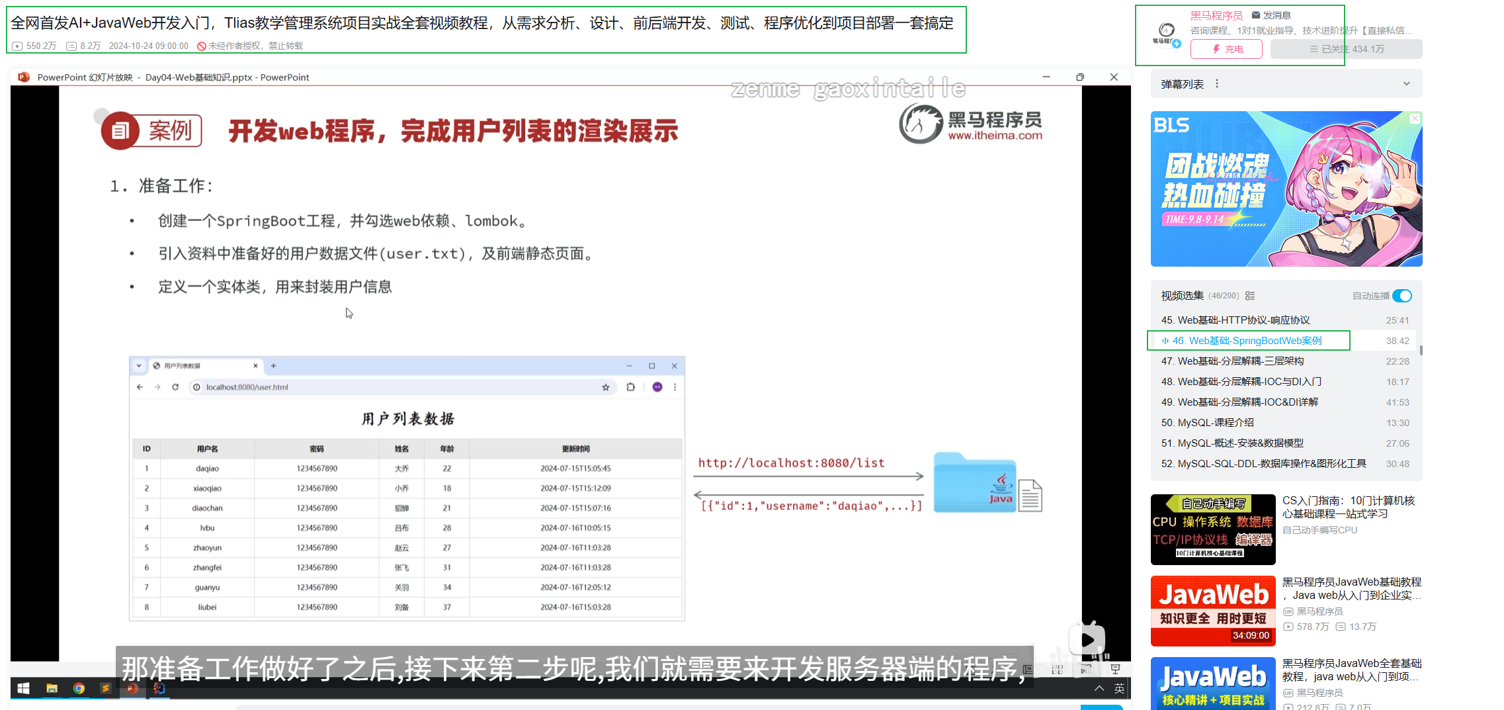
Task: Click the video title 全网首发AI+JavaWeb开发入门
Action: click(x=482, y=23)
